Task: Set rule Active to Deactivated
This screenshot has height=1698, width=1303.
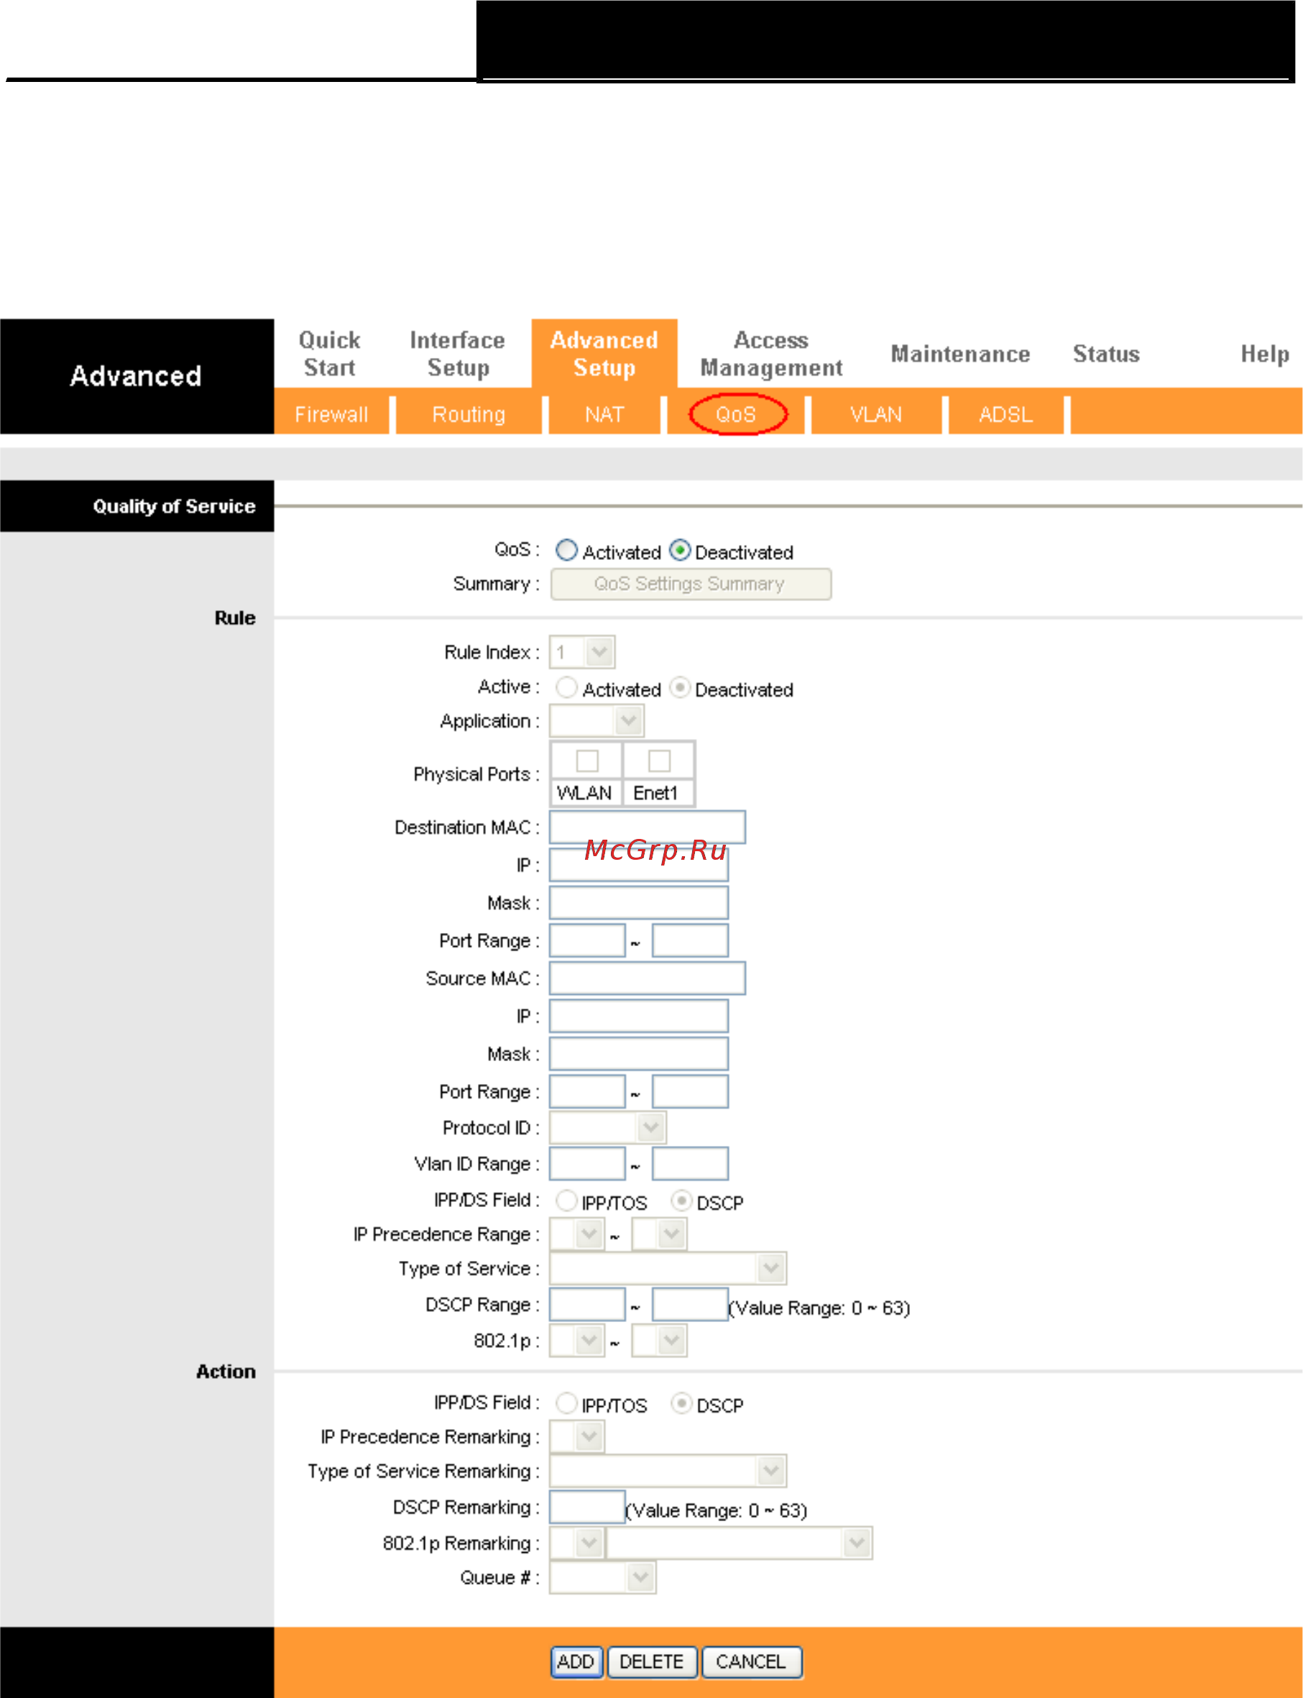Action: click(x=679, y=687)
